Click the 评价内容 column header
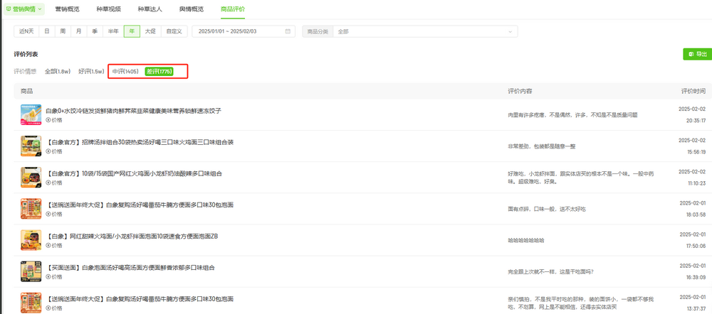 [x=520, y=91]
